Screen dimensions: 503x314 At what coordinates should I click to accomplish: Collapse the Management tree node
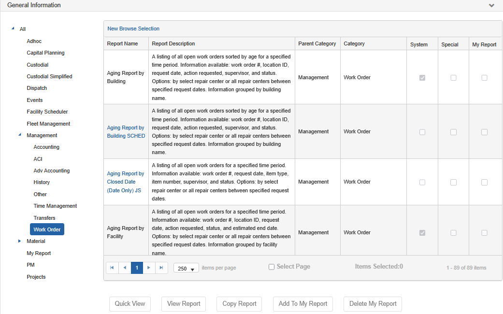20,135
